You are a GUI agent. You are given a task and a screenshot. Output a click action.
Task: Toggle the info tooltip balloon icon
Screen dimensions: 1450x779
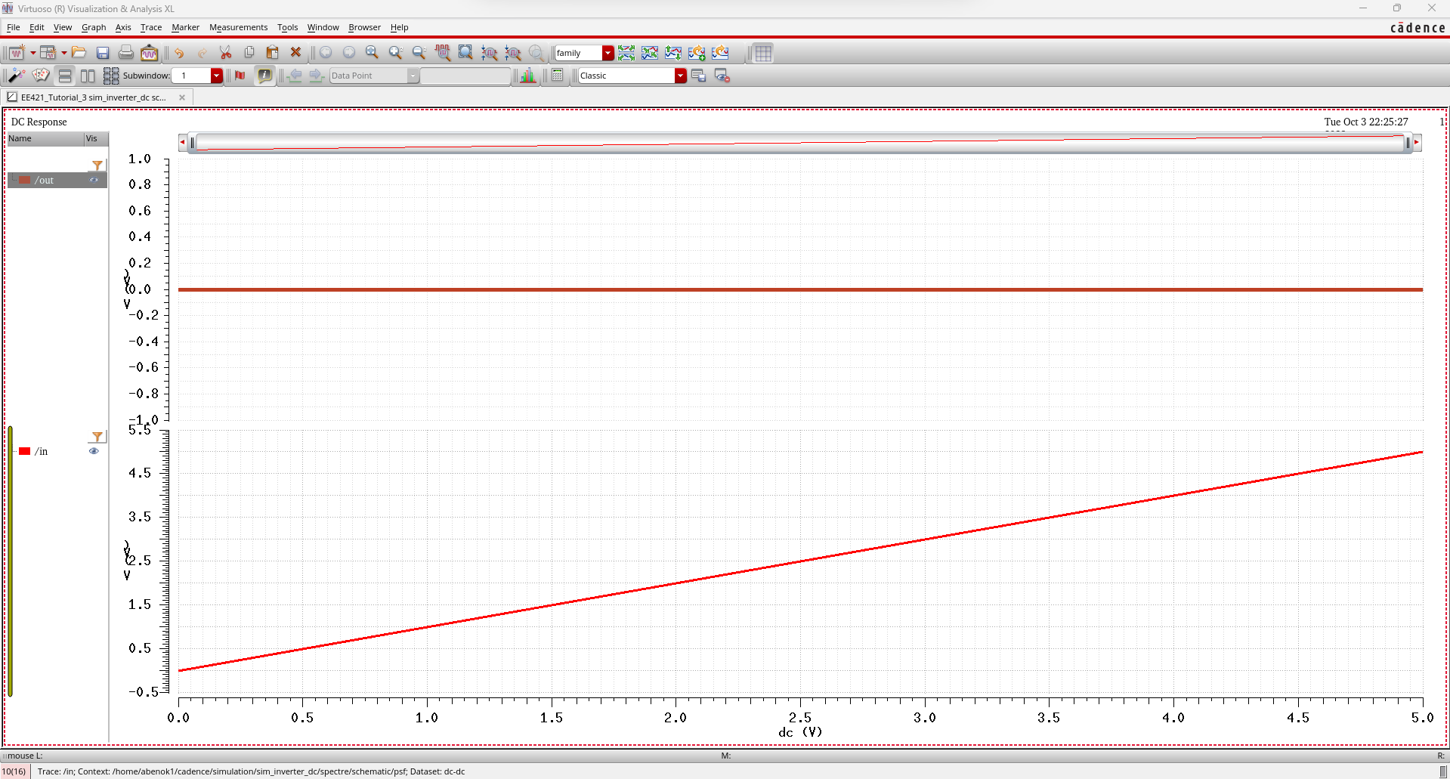tap(264, 76)
